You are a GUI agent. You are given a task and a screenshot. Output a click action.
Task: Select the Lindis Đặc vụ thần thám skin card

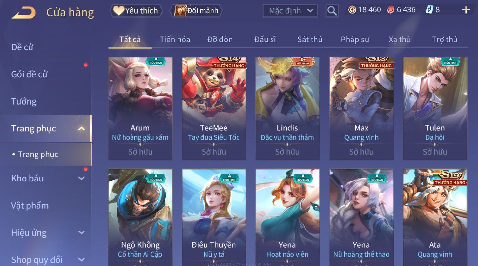[x=287, y=109]
